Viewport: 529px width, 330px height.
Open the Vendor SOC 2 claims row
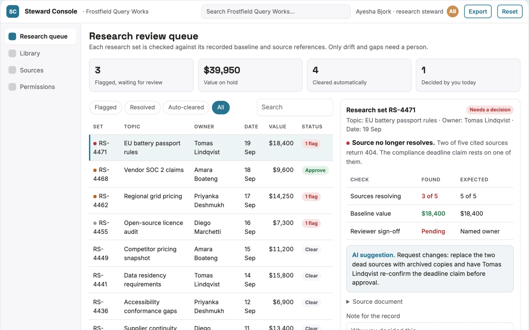click(x=211, y=174)
